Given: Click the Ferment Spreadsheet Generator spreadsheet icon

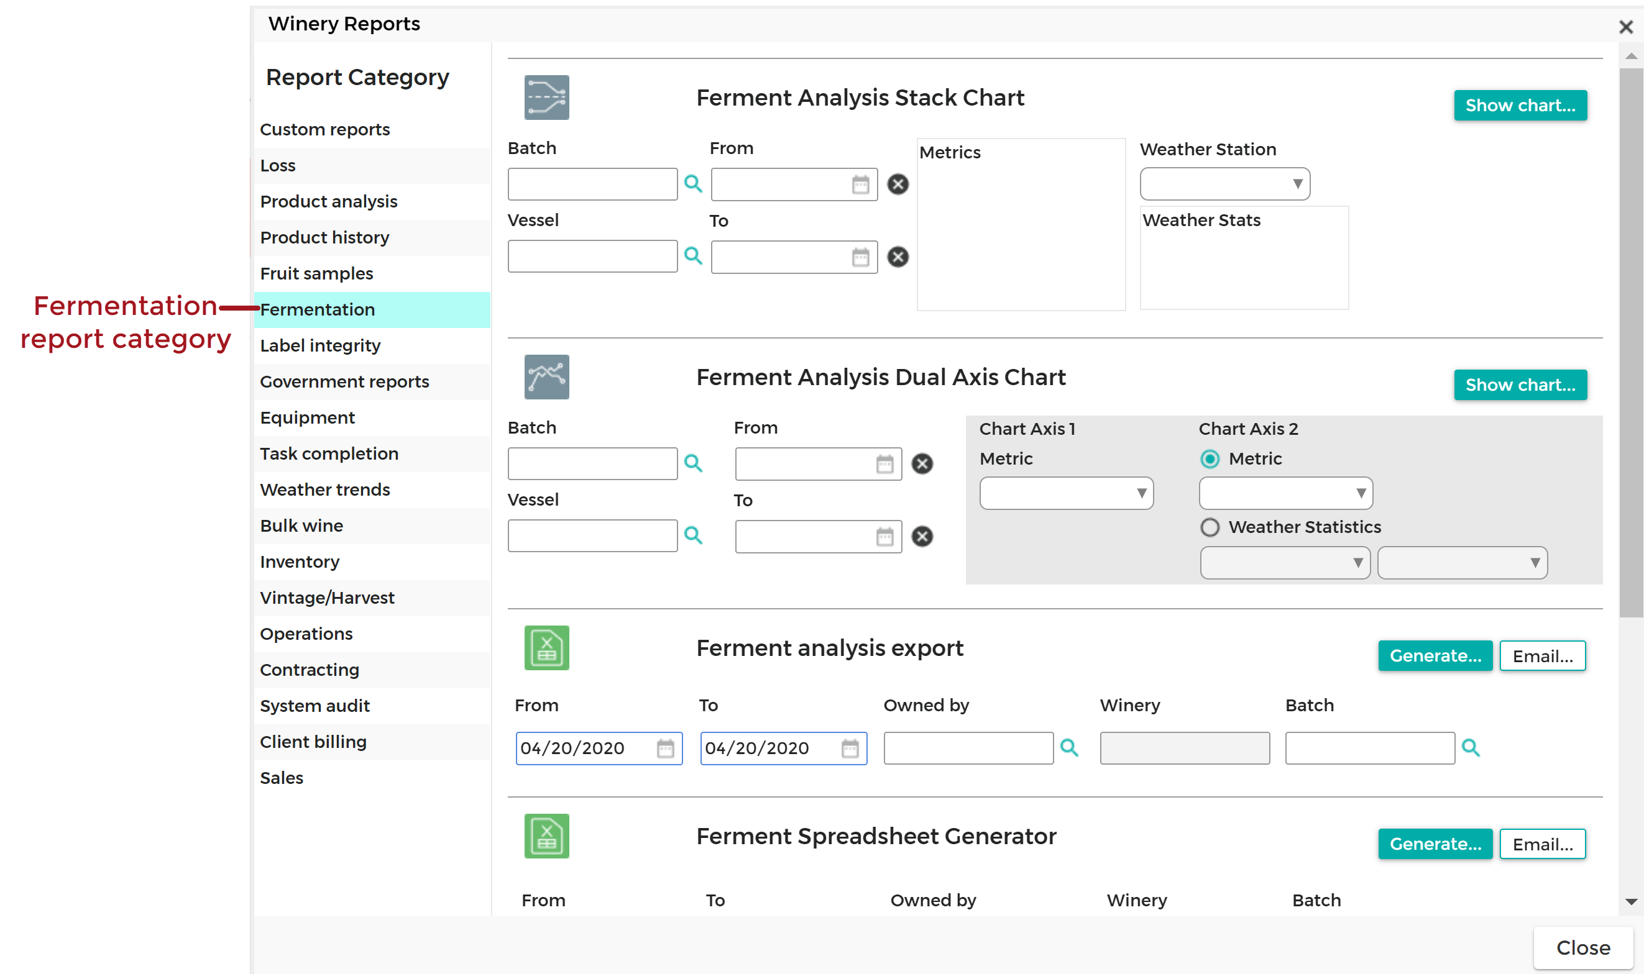Looking at the screenshot, I should tap(546, 836).
